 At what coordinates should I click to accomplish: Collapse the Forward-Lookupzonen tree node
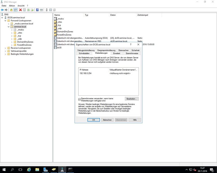click(5, 21)
